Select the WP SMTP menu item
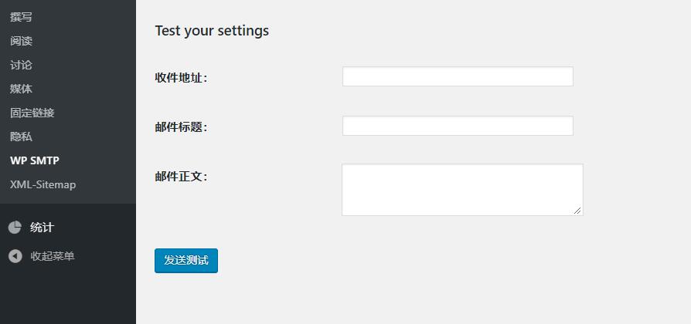The image size is (691, 324). (x=34, y=160)
